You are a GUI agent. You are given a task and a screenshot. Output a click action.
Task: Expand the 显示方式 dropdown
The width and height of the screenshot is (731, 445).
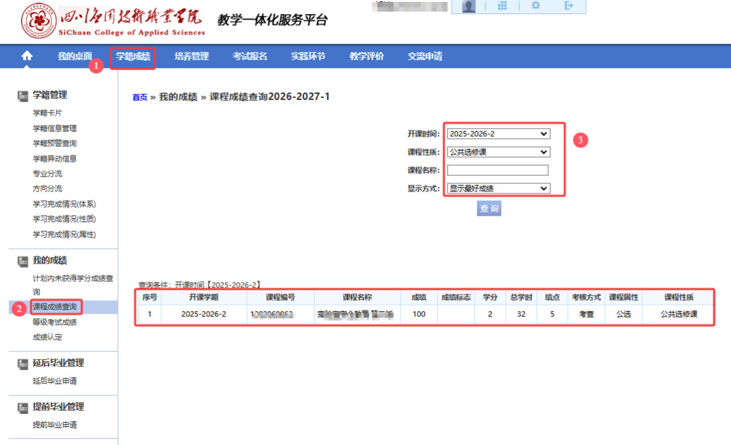pyautogui.click(x=498, y=188)
